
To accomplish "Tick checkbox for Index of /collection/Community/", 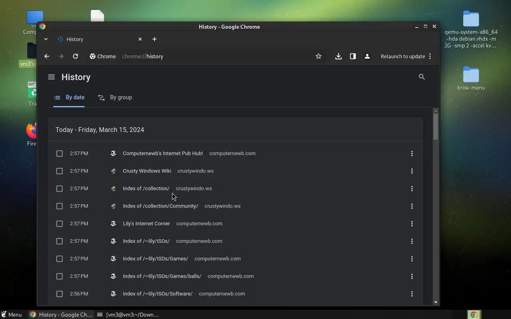I will point(59,206).
